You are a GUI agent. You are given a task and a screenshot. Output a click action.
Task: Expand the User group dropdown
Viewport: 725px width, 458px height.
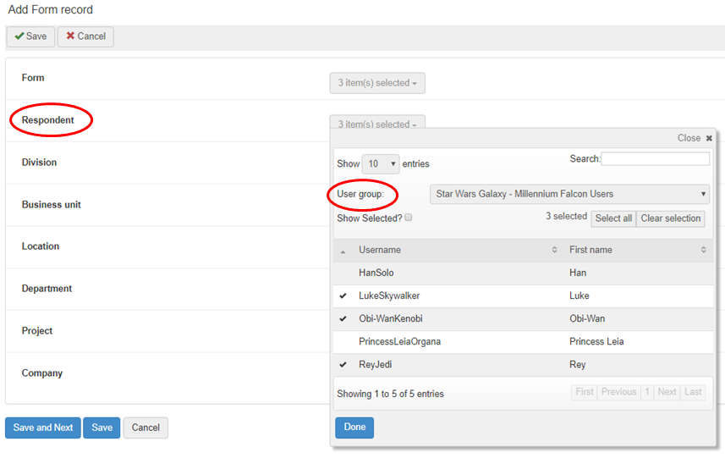(569, 194)
